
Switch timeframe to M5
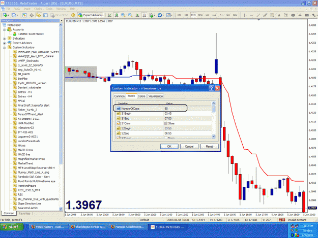point(186,15)
